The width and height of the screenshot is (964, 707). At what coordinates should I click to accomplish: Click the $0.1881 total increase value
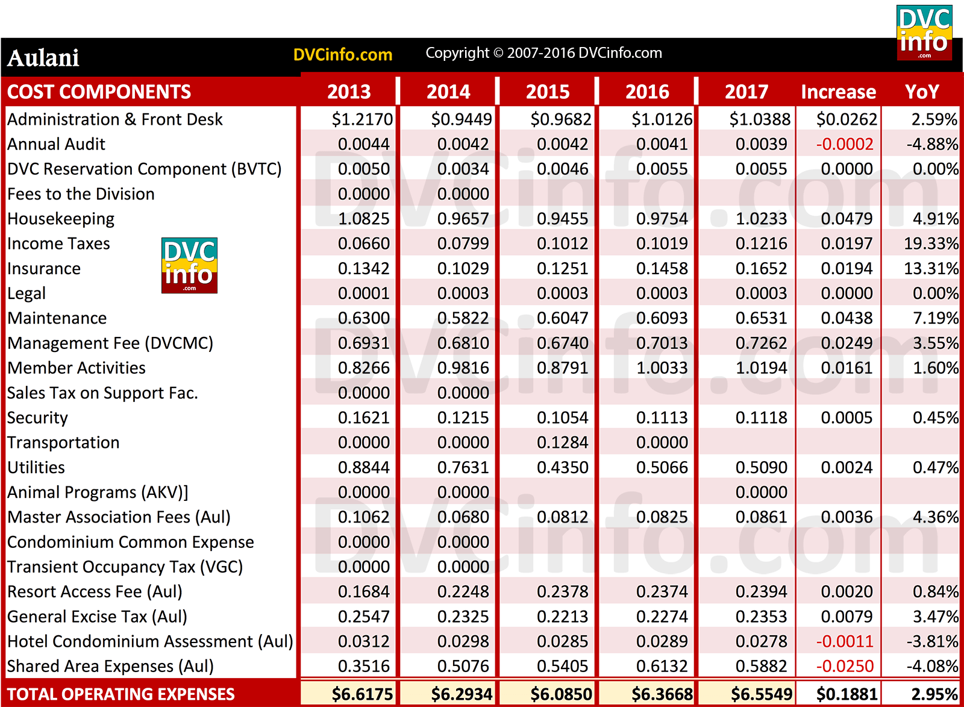[847, 694]
